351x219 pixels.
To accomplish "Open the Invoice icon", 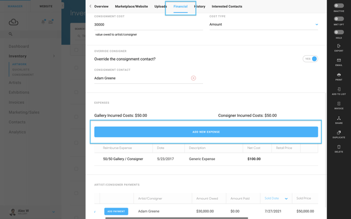I will [x=339, y=104].
